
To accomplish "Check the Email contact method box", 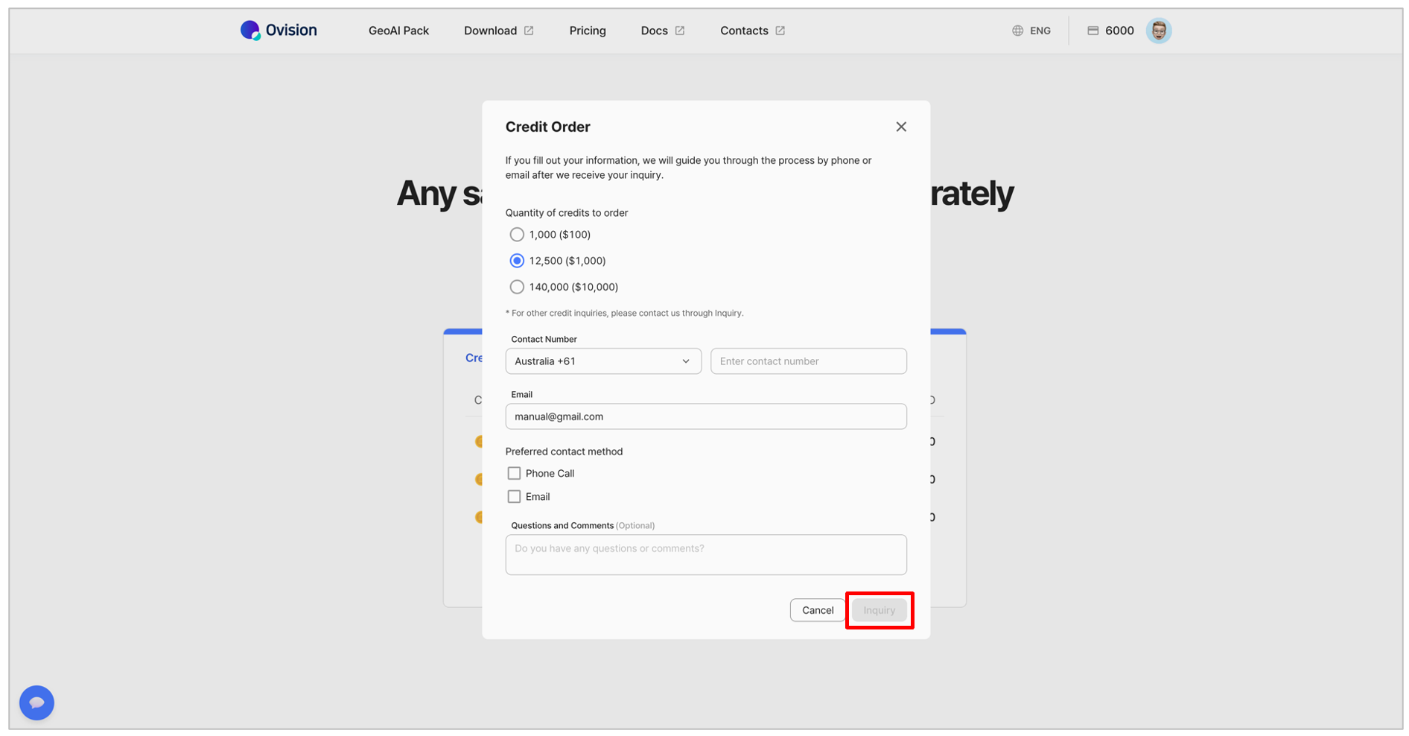I will point(514,496).
